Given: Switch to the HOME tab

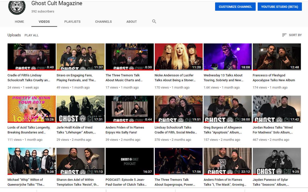Looking at the screenshot, I should (x=19, y=22).
